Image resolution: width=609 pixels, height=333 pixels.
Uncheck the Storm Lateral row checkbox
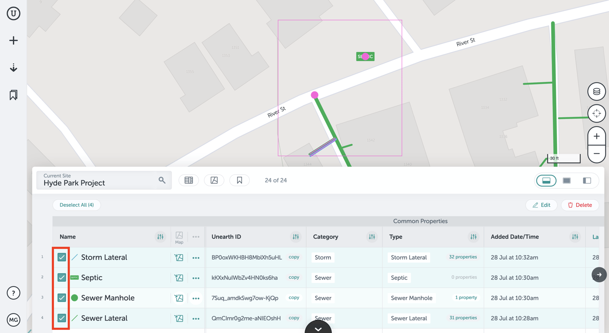[x=62, y=257]
